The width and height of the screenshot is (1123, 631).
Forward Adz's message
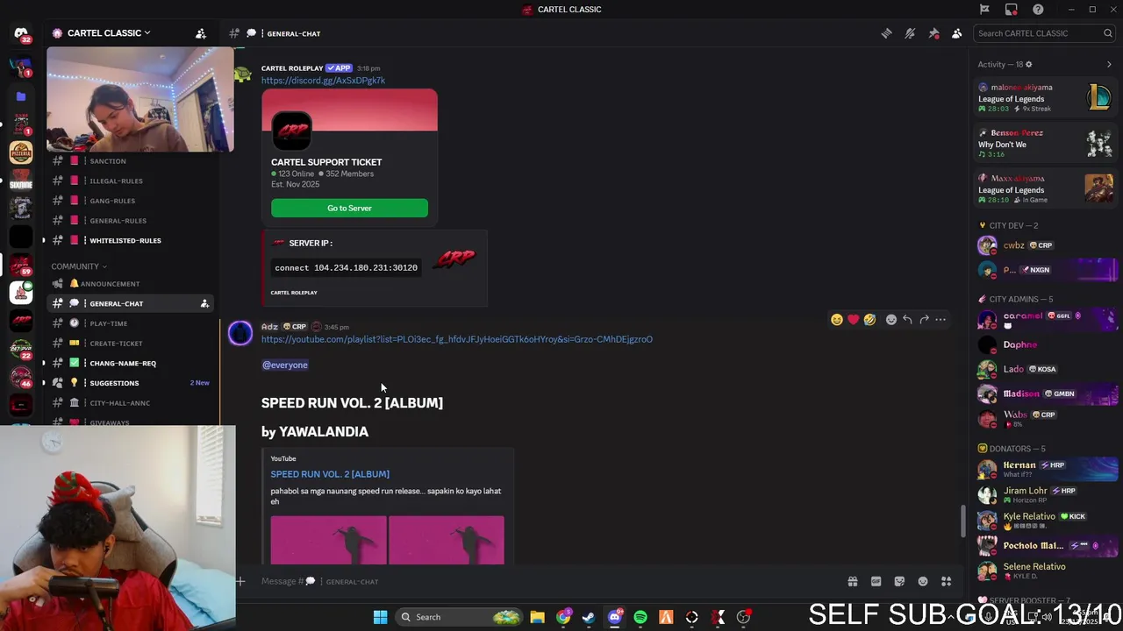[x=924, y=320]
